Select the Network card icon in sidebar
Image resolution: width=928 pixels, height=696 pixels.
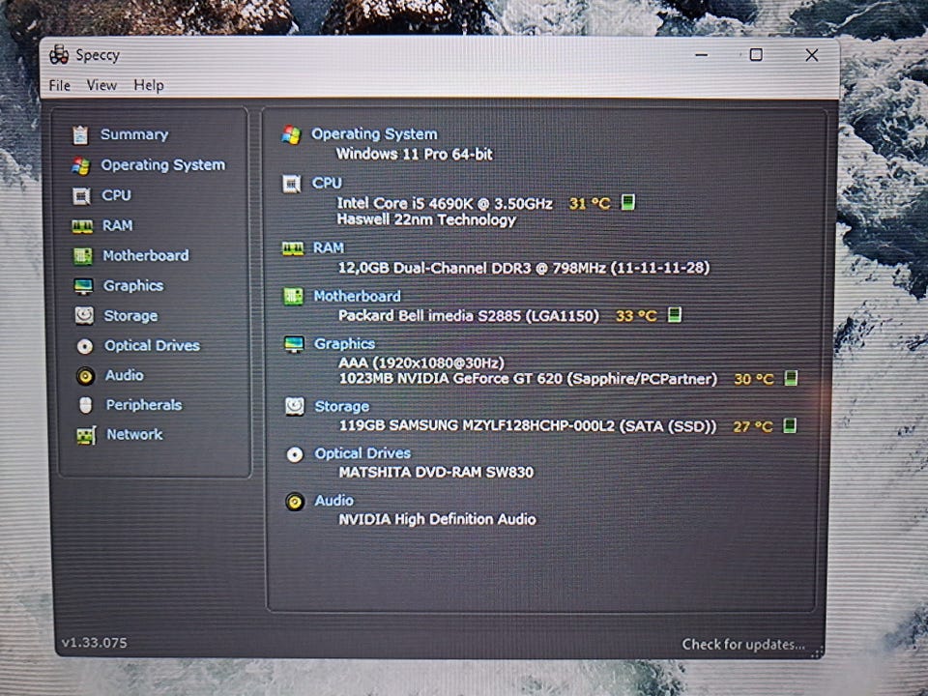[x=86, y=436]
